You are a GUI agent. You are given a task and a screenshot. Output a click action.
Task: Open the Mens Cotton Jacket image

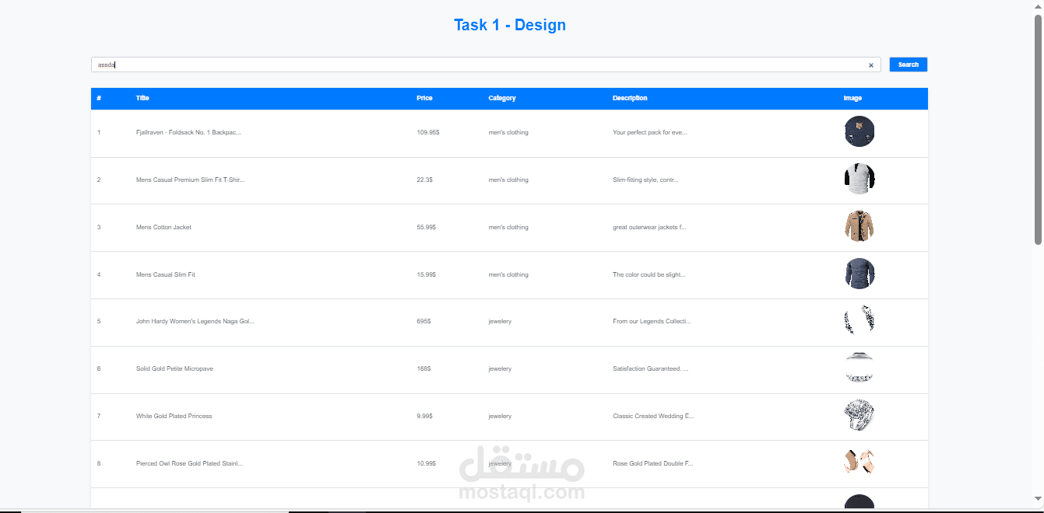pyautogui.click(x=859, y=226)
